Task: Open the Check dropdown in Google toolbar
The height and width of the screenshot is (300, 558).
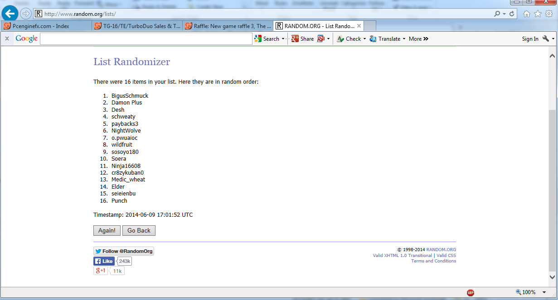Action: [364, 39]
